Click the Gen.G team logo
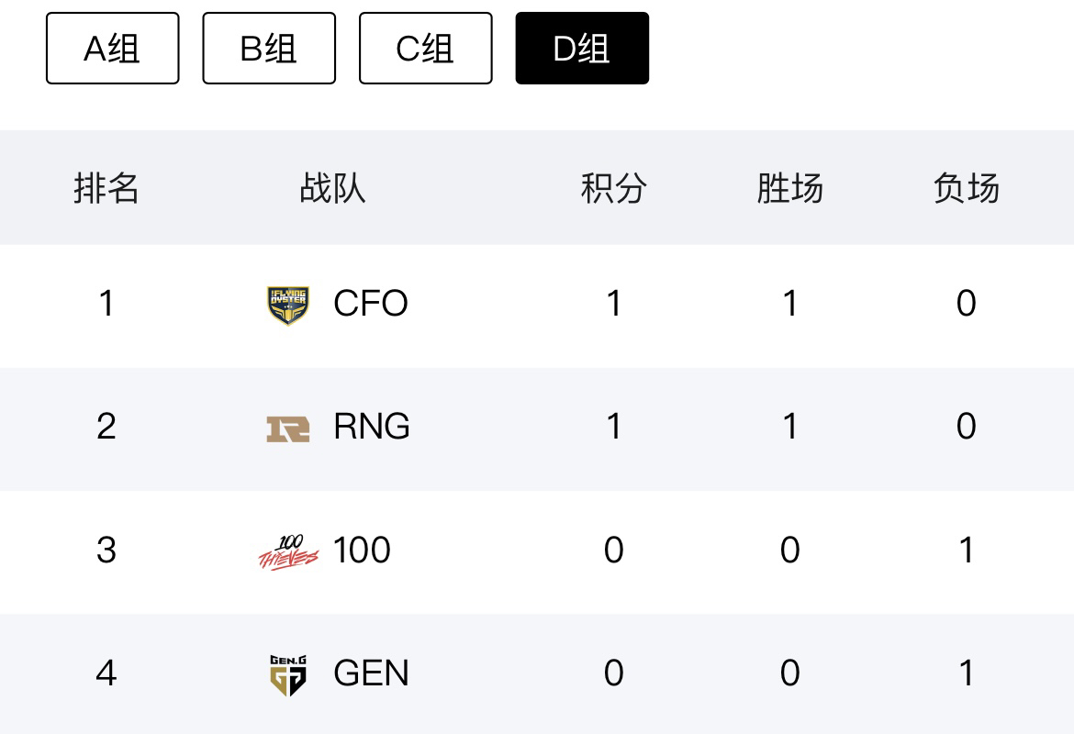The width and height of the screenshot is (1074, 734). coord(287,674)
